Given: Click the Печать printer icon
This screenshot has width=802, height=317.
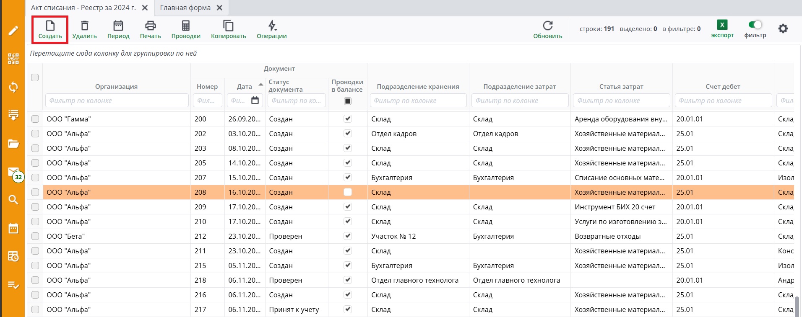Looking at the screenshot, I should [x=150, y=26].
